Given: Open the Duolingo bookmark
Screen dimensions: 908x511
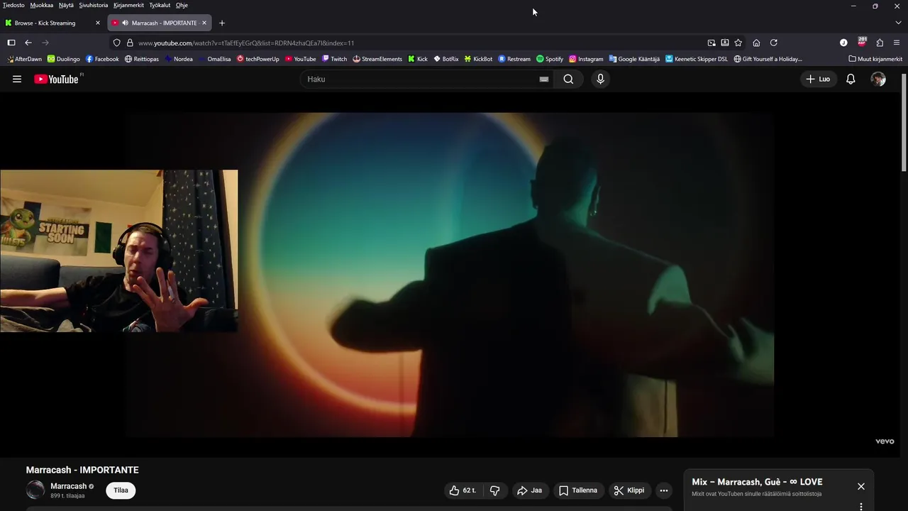Looking at the screenshot, I should [63, 59].
